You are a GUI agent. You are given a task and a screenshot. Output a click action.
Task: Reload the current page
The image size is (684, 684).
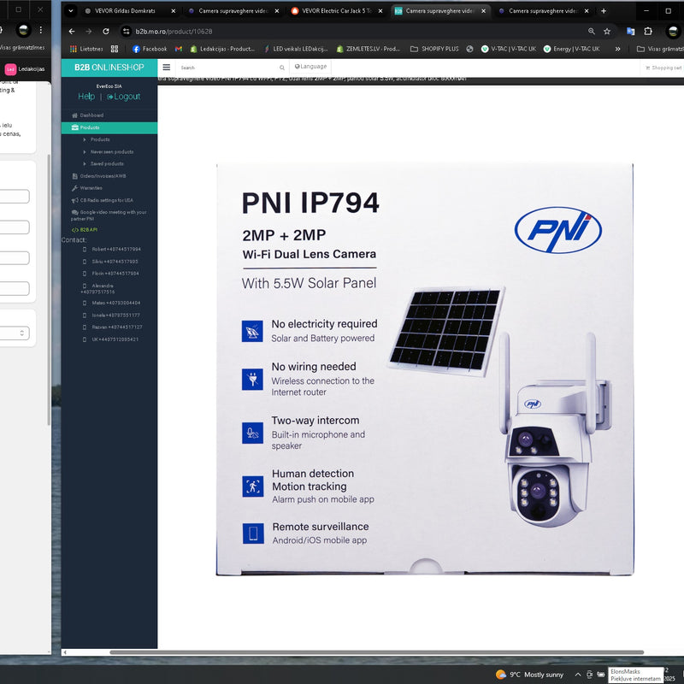(106, 32)
